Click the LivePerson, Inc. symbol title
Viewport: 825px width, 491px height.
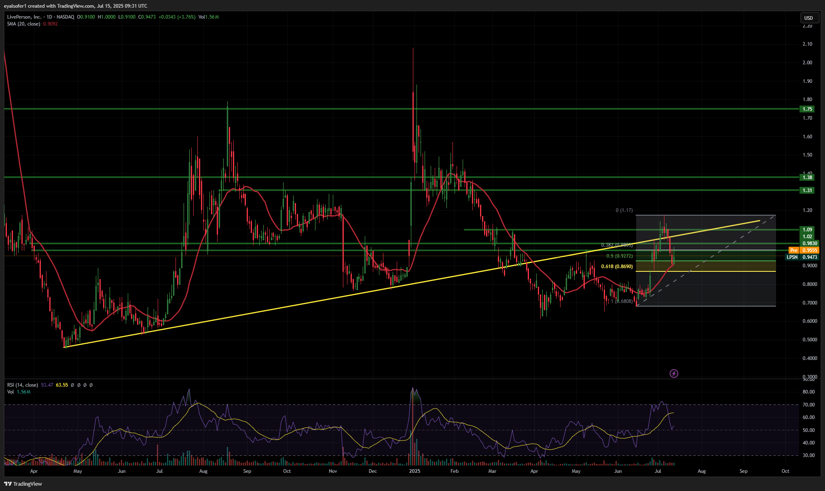(x=24, y=17)
